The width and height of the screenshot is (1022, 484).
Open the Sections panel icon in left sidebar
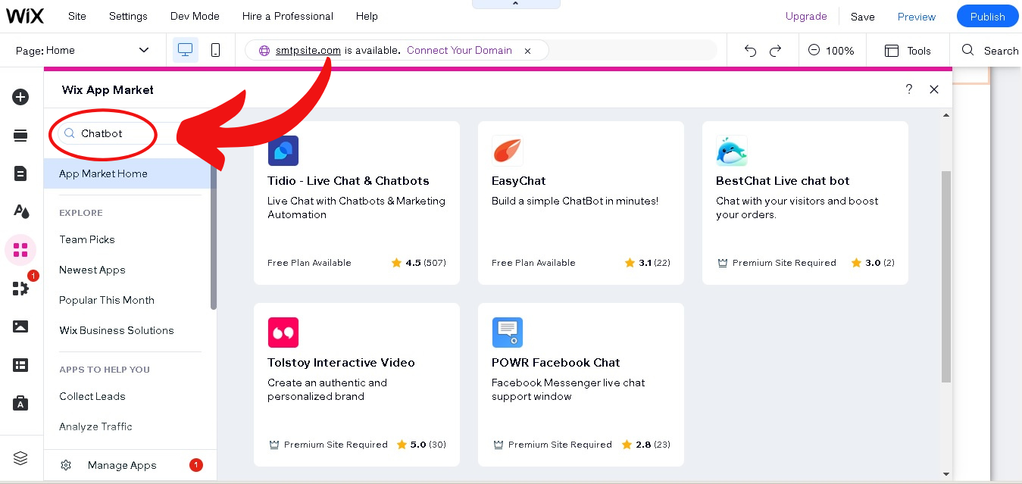click(20, 136)
